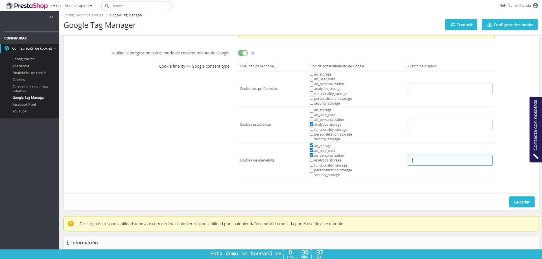Check functionality_storage for Cookies de preferencias

click(311, 93)
